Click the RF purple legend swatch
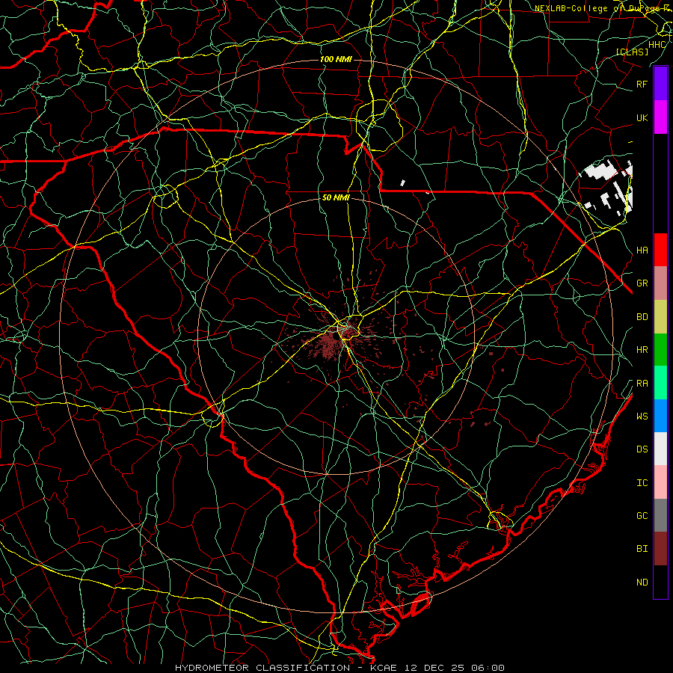This screenshot has height=673, width=673. [x=660, y=84]
